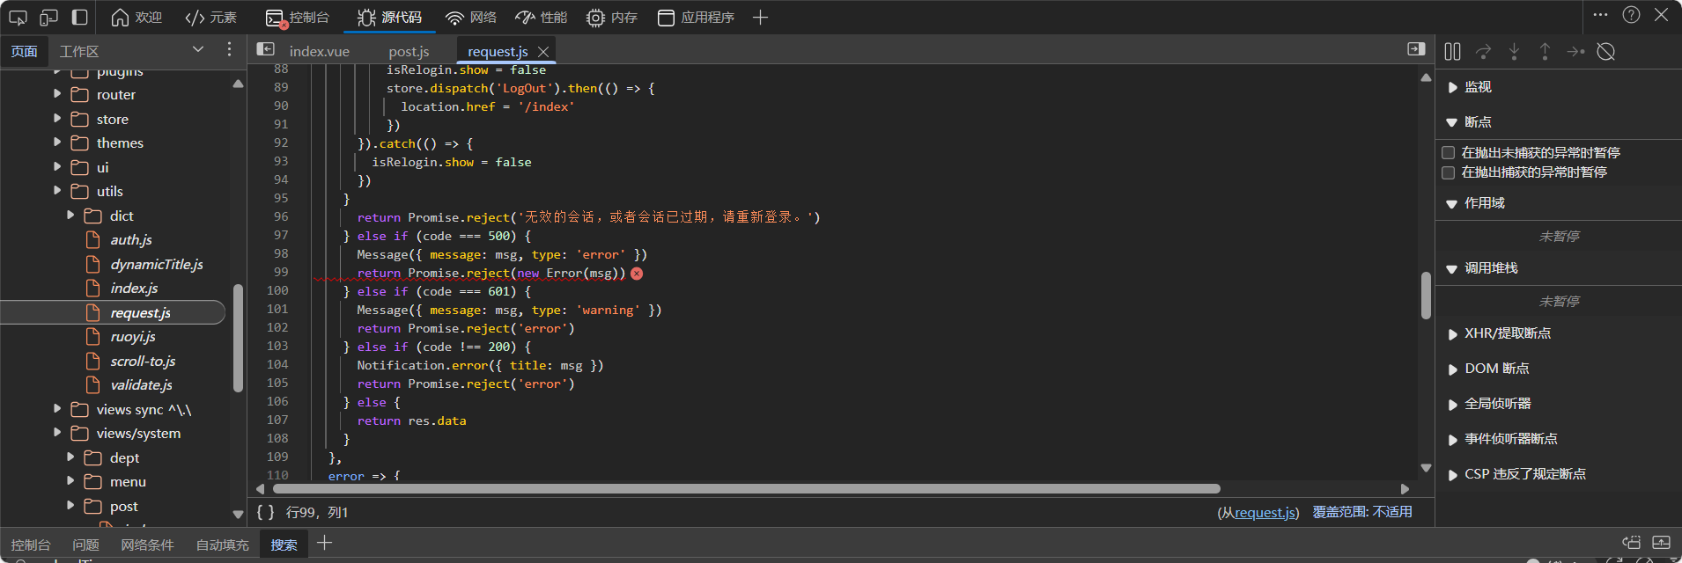Hide the debugger sidebar icon

(x=1416, y=49)
